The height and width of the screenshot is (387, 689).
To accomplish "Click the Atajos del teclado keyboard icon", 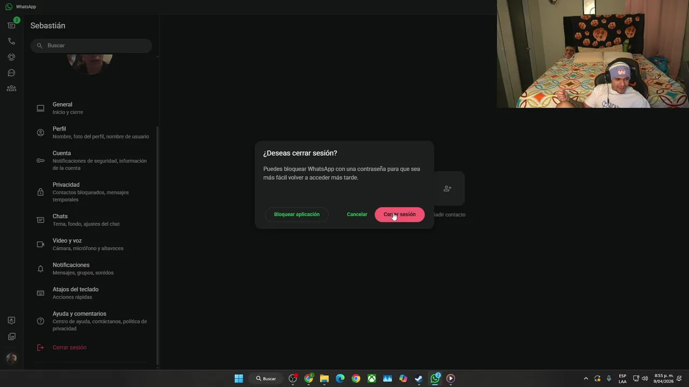I will 40,293.
